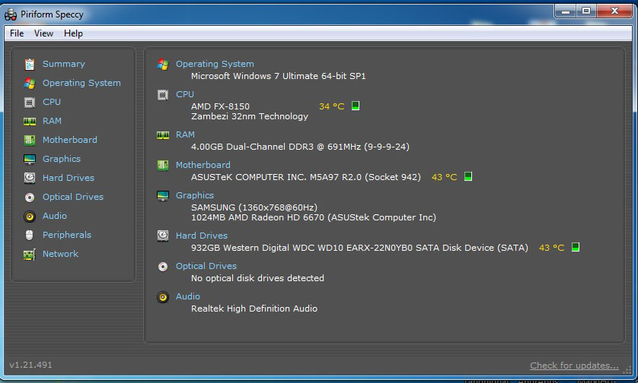
Task: Maximize the Speccy window
Action: point(586,11)
